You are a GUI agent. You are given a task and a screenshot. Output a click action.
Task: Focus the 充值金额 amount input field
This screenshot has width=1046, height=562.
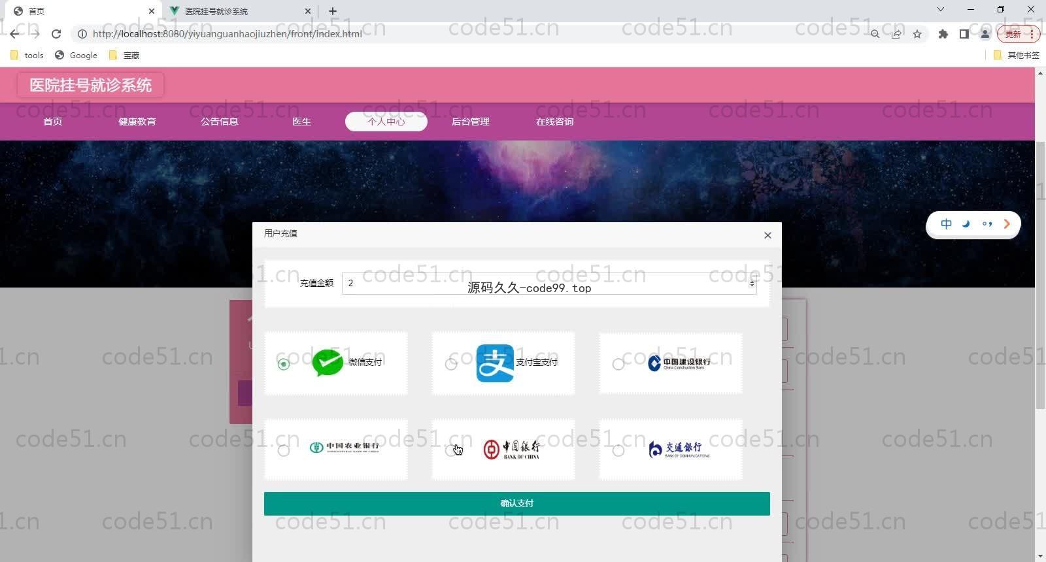[549, 283]
